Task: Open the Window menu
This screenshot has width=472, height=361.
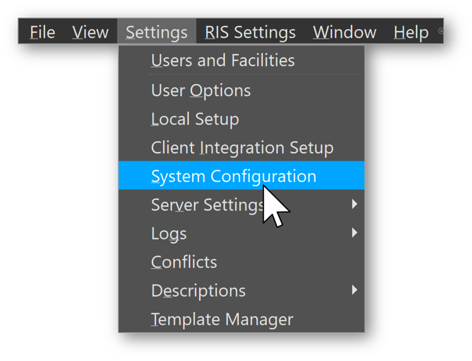Action: pyautogui.click(x=344, y=32)
